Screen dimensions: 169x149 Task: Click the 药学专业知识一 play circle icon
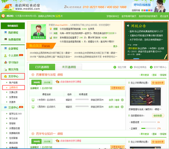tap(33, 134)
